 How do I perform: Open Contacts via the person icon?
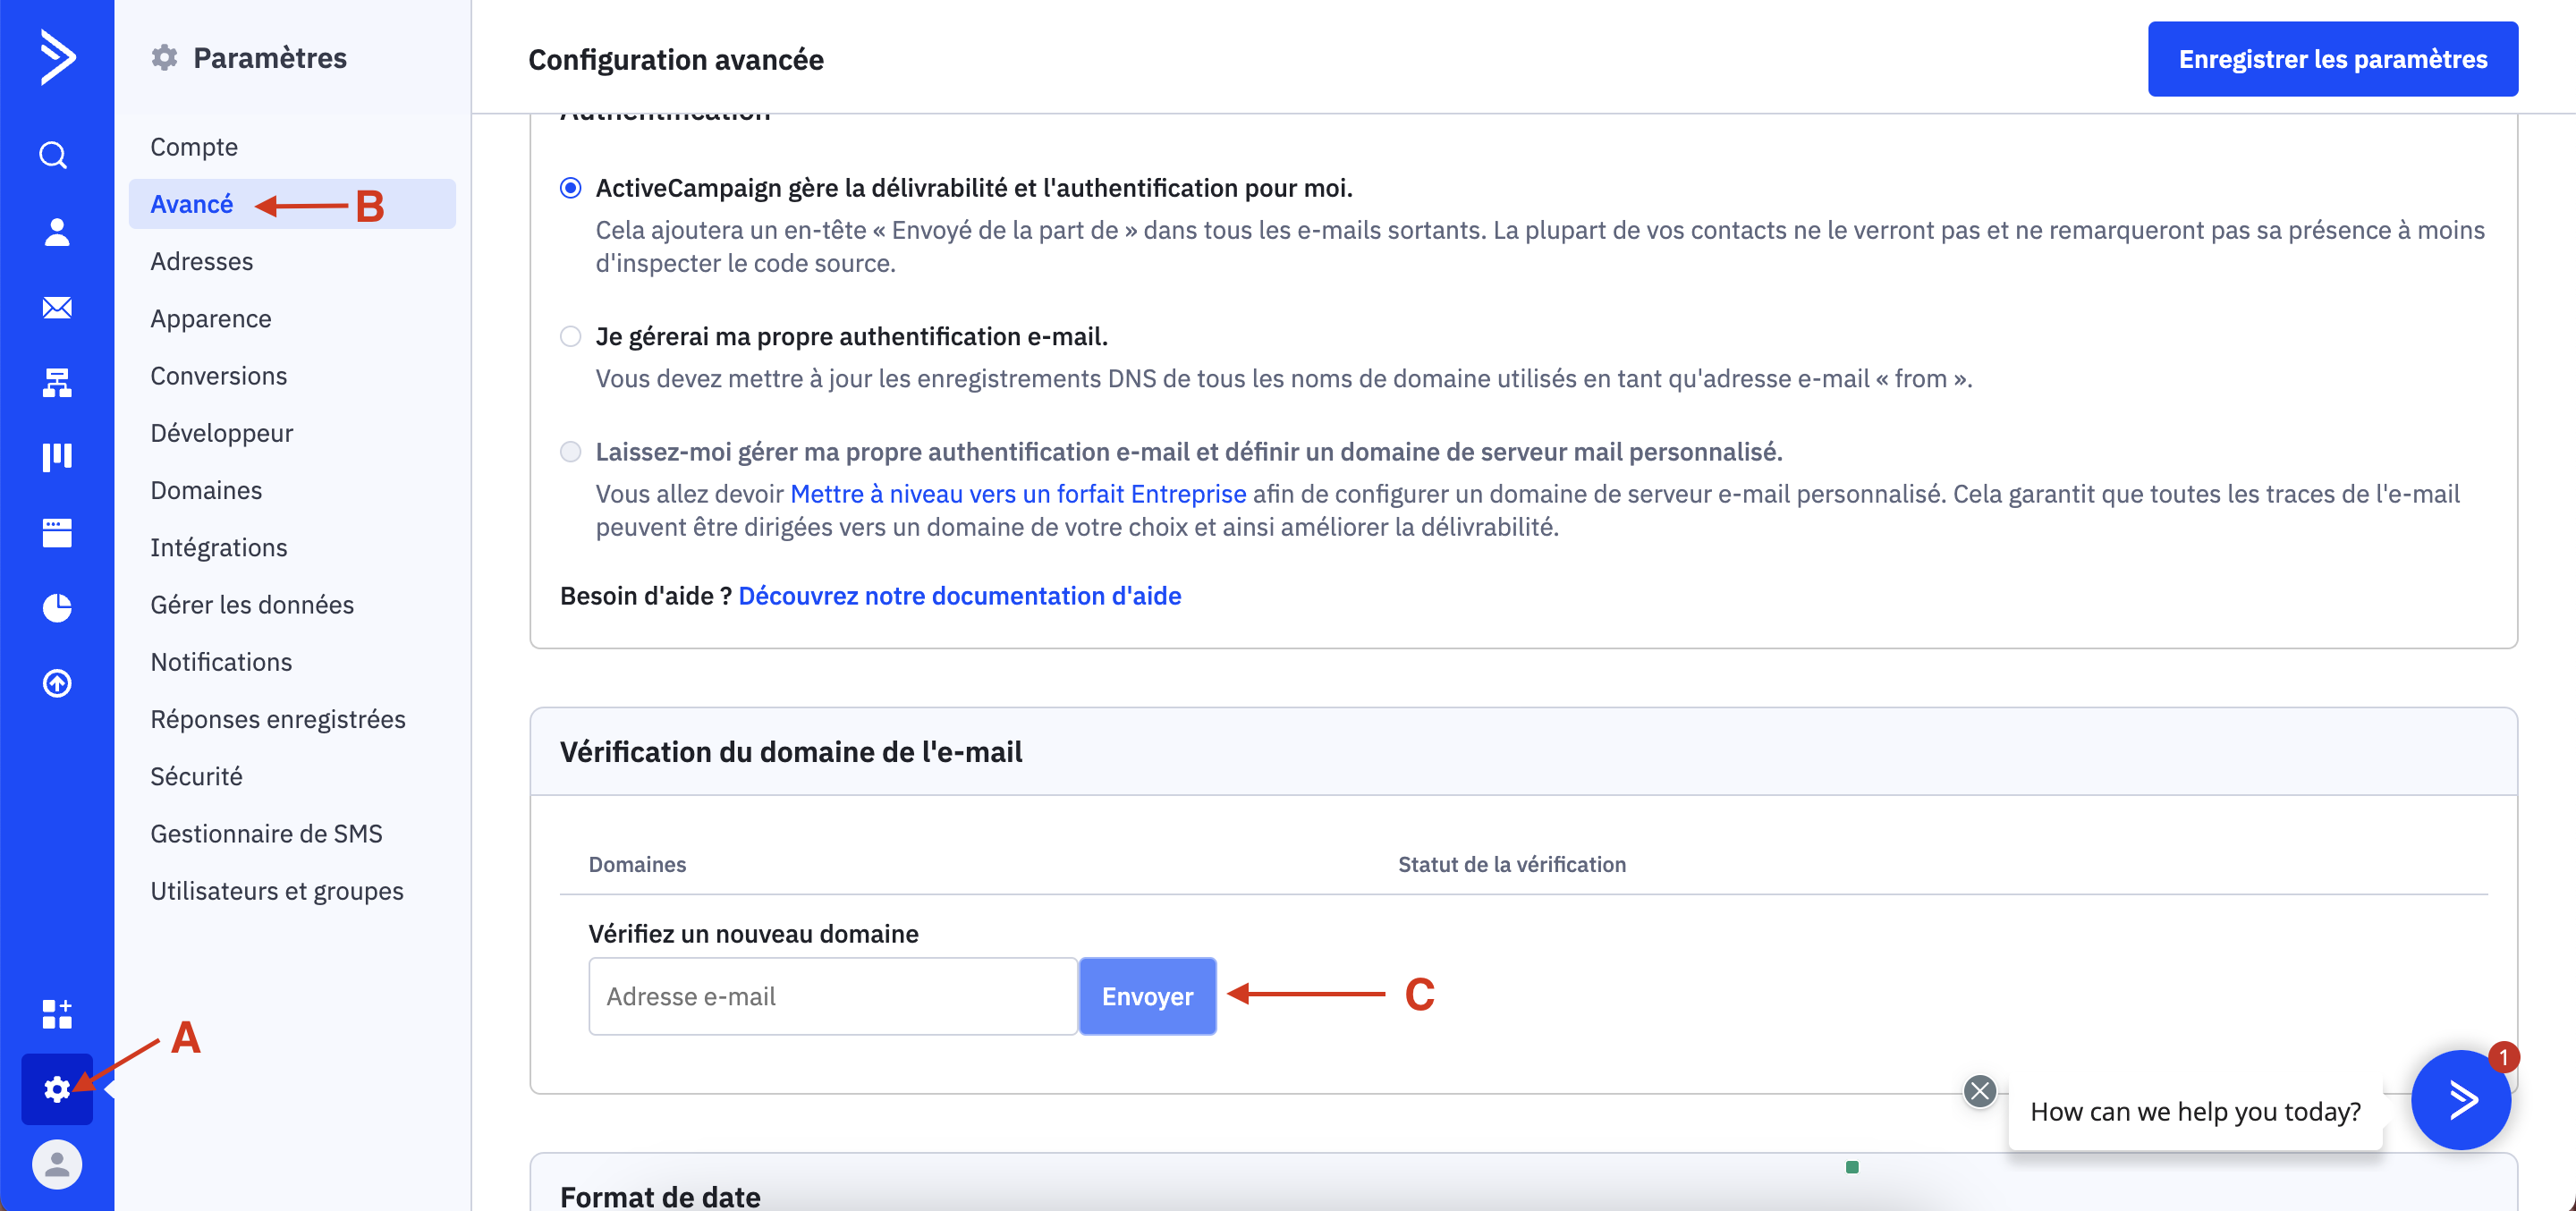point(56,232)
